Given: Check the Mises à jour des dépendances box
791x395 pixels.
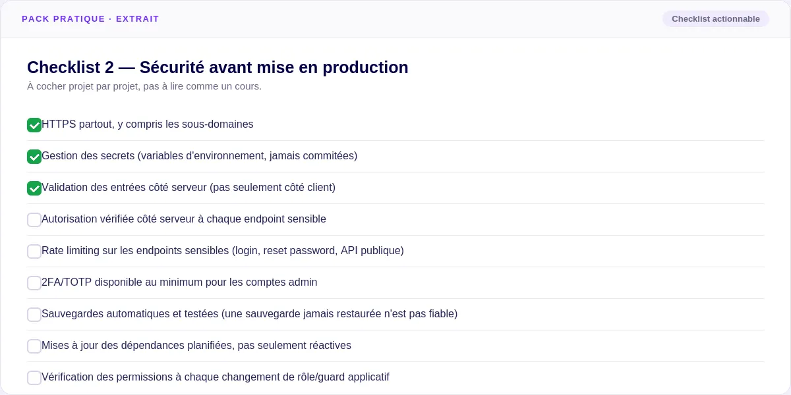Looking at the screenshot, I should tap(34, 346).
